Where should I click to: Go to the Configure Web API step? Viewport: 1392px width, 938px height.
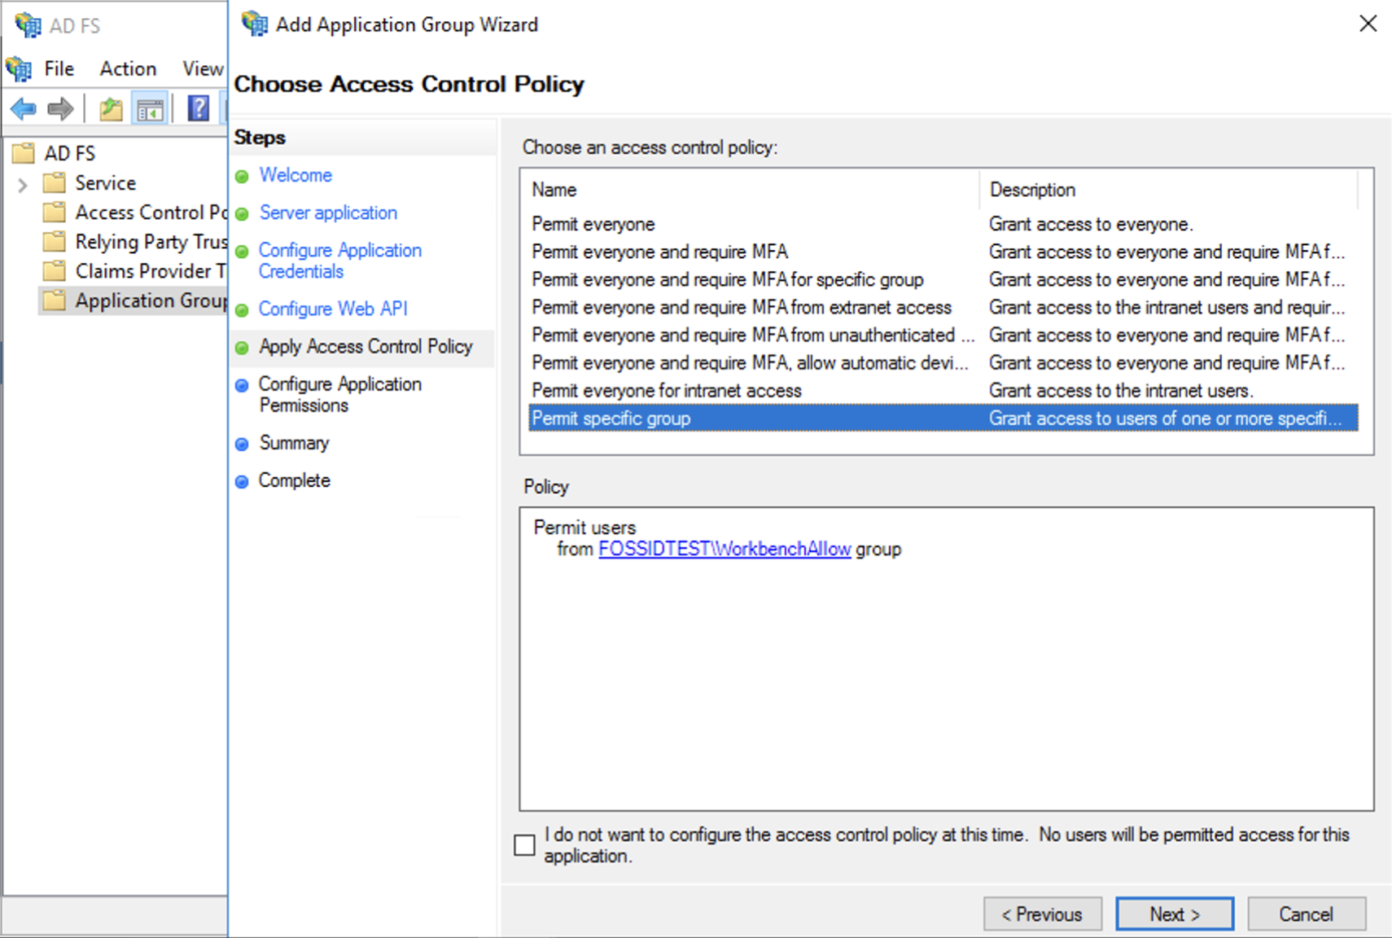(x=333, y=309)
